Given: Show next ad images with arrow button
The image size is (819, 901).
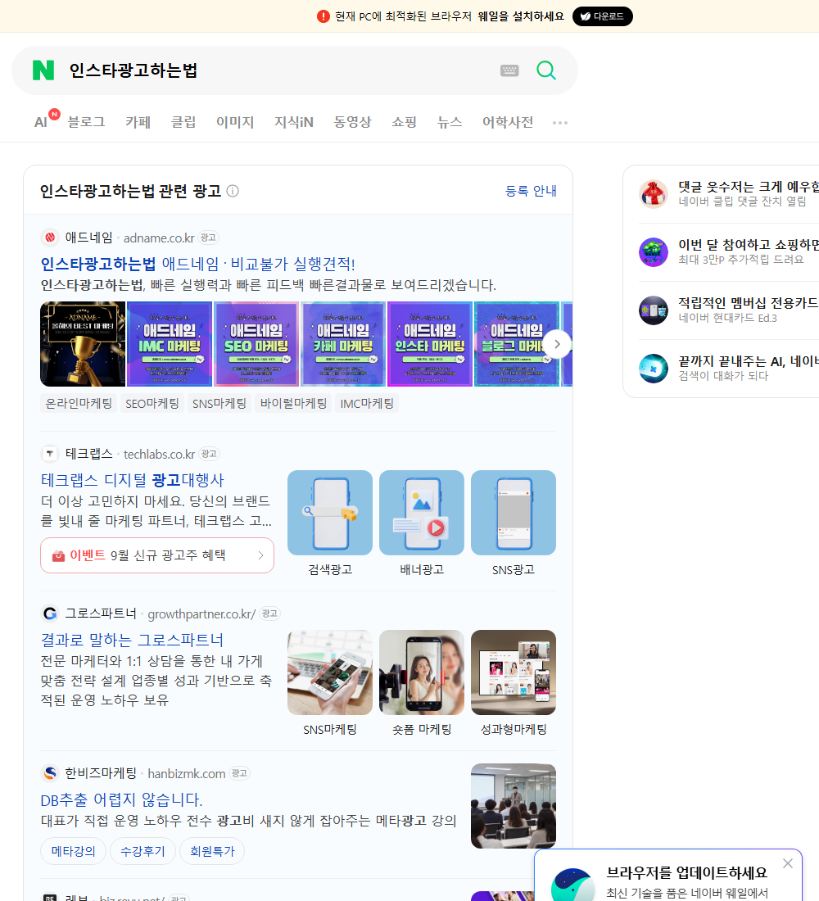Looking at the screenshot, I should click(x=557, y=344).
